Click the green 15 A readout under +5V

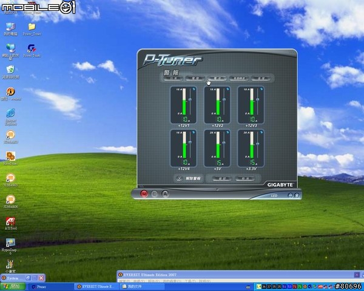coord(219,162)
